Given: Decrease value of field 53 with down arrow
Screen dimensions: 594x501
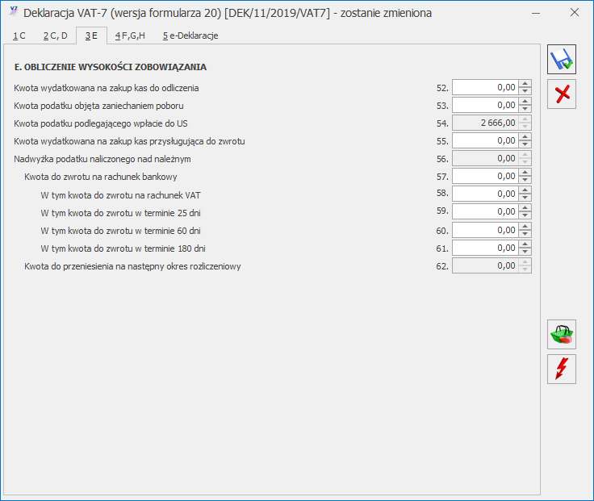Looking at the screenshot, I should tap(525, 109).
